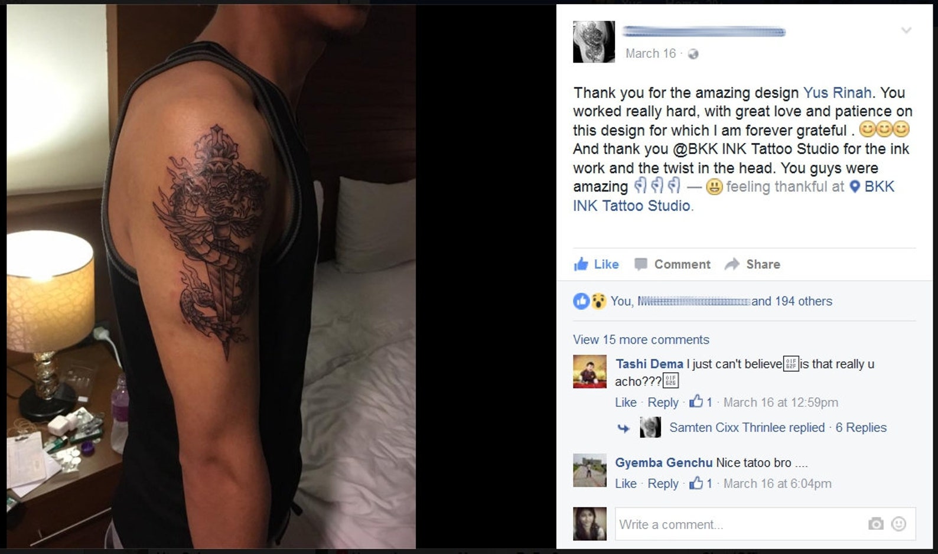Open the BKK INK Tattoo Studio location link
The image size is (938, 554).
click(734, 196)
